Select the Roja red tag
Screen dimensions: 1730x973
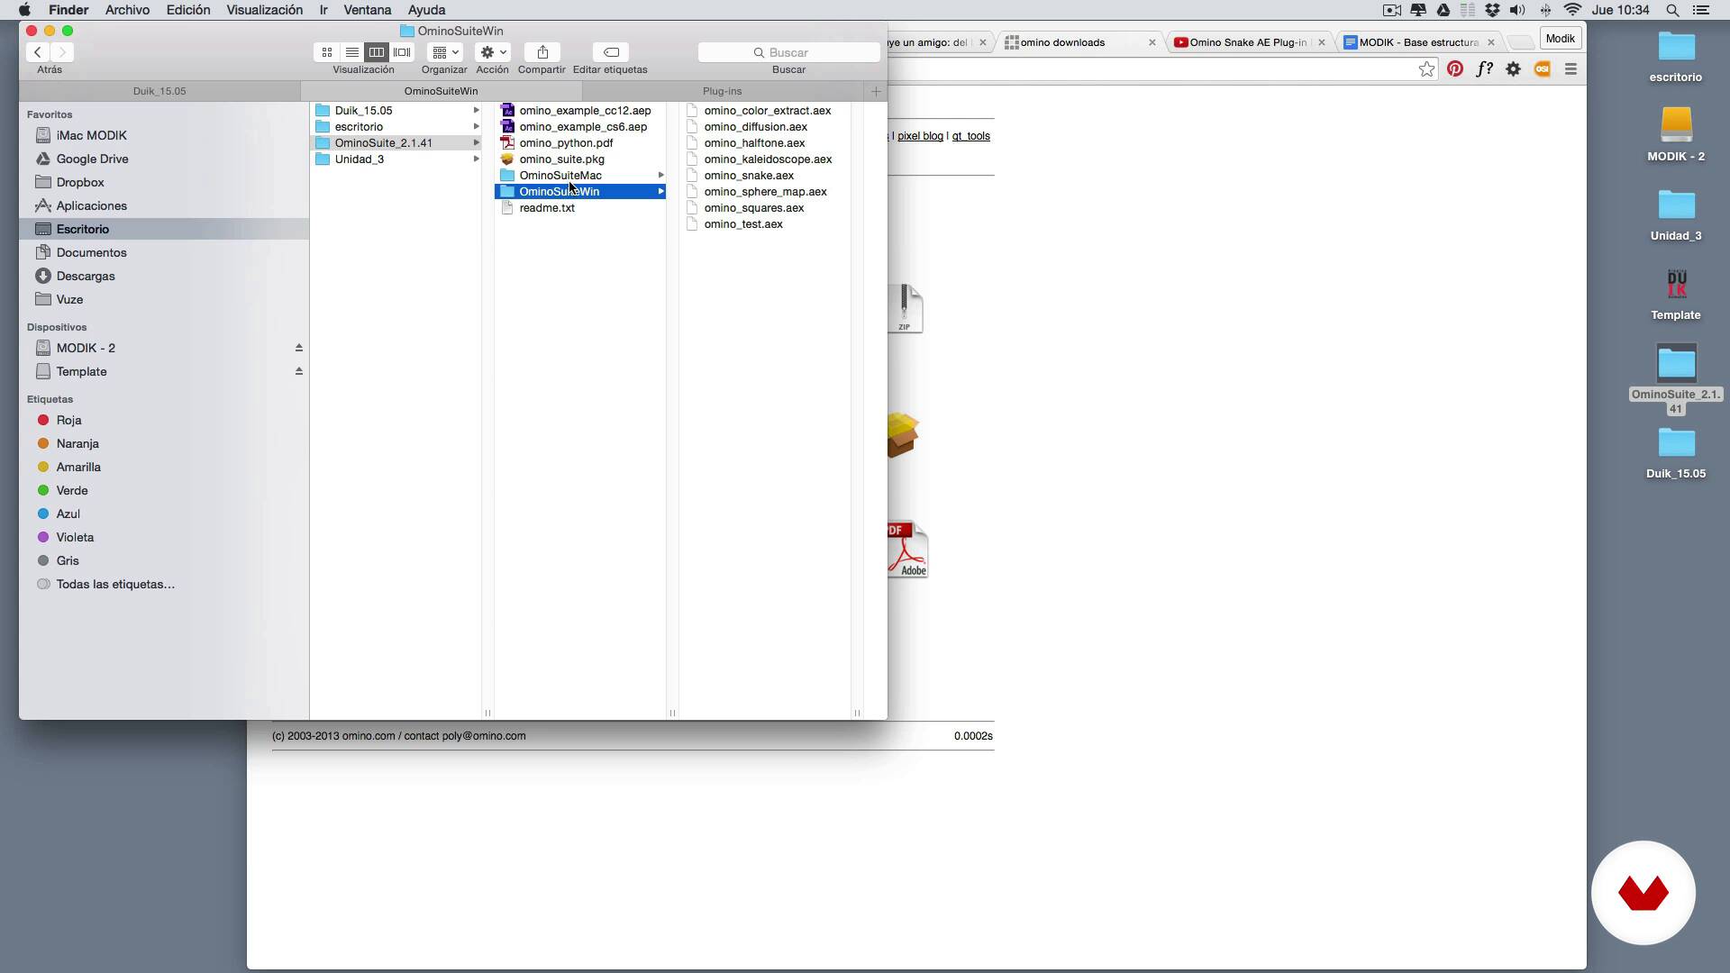tap(68, 421)
